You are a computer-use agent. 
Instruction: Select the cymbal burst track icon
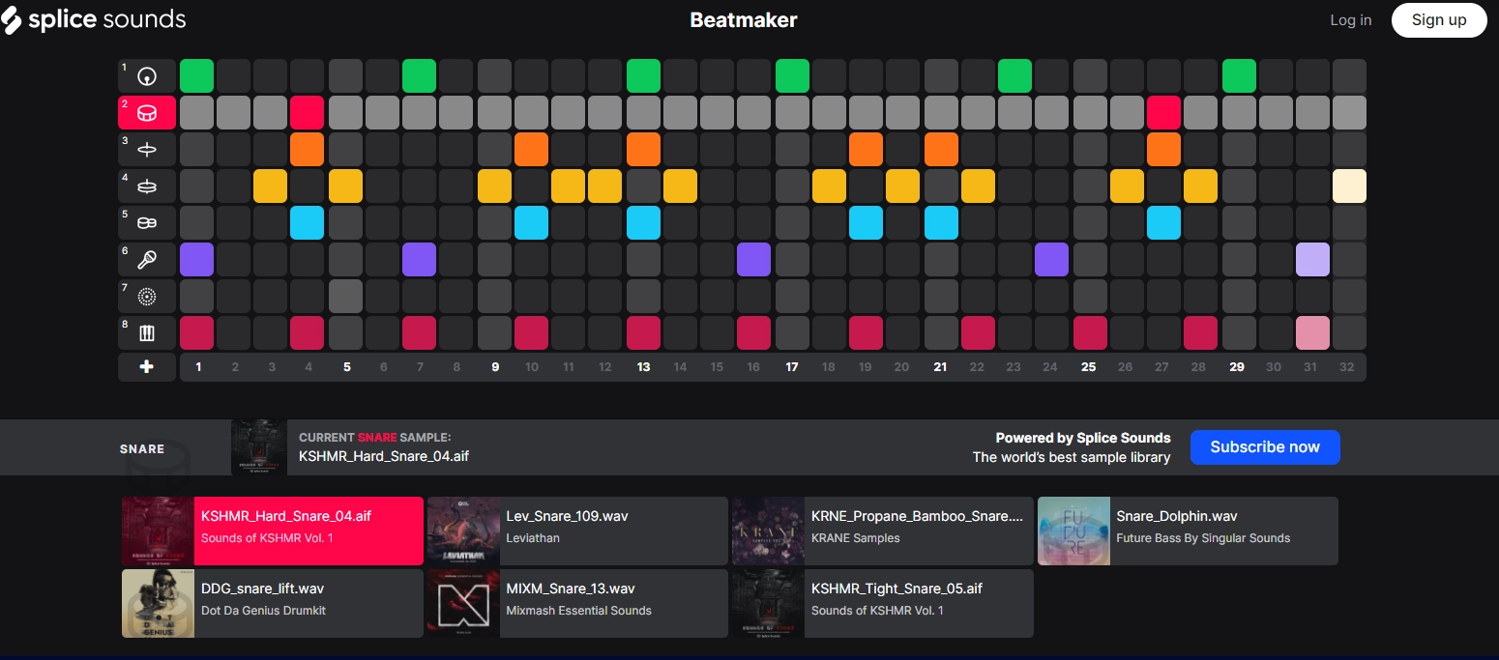[147, 296]
